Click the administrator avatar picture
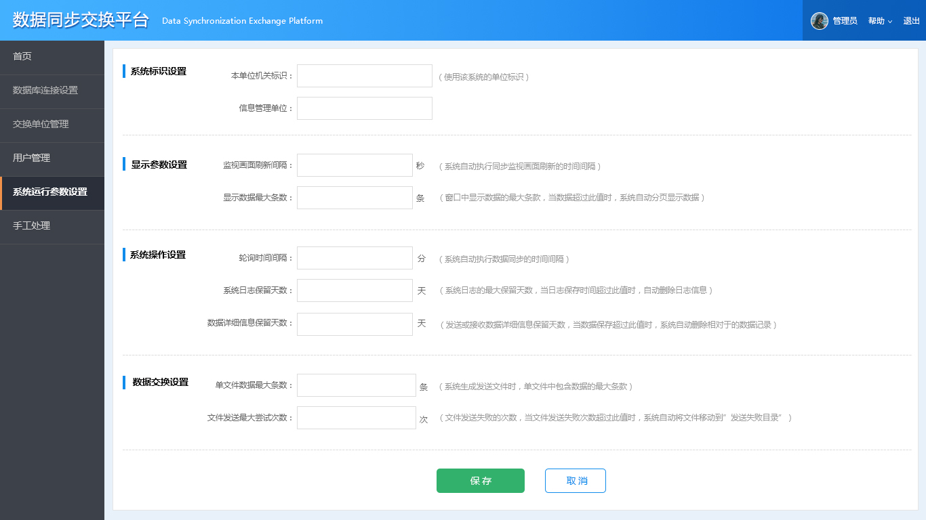 pos(820,21)
